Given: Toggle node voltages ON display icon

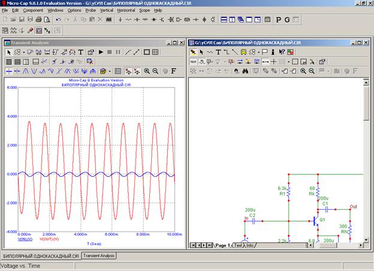Looking at the screenshot, I should click(257, 62).
